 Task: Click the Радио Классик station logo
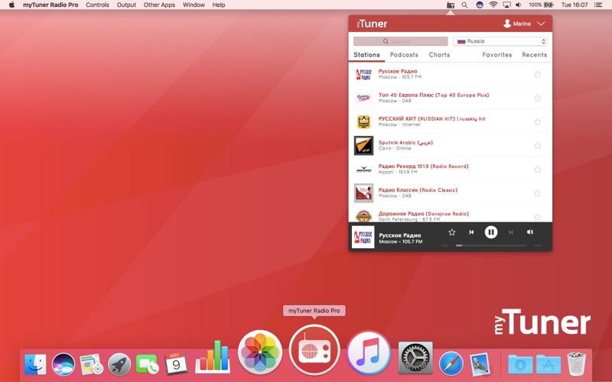363,193
